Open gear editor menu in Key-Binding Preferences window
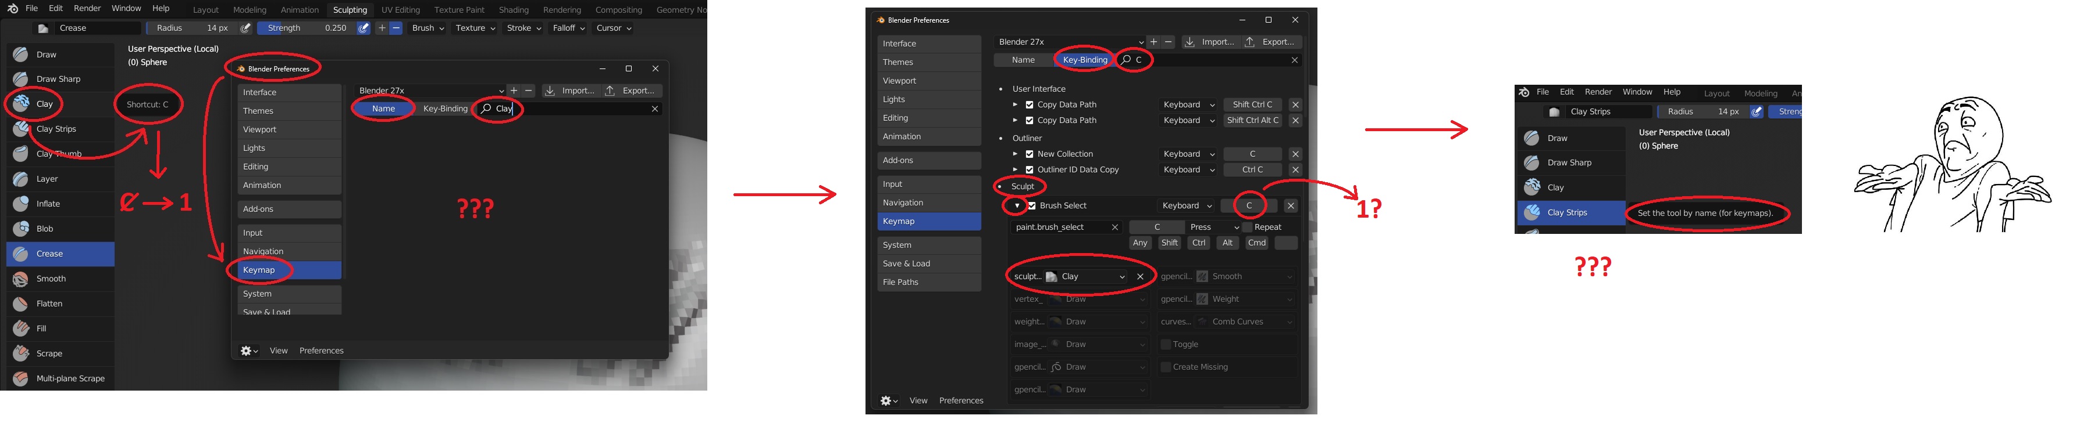This screenshot has height=426, width=2073. click(x=889, y=400)
